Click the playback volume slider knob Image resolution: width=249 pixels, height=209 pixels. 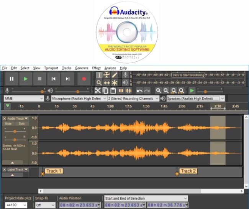point(78,92)
